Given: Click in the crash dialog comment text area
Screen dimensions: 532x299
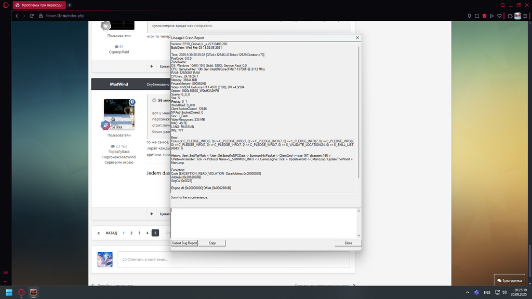Looking at the screenshot, I should click(x=263, y=223).
